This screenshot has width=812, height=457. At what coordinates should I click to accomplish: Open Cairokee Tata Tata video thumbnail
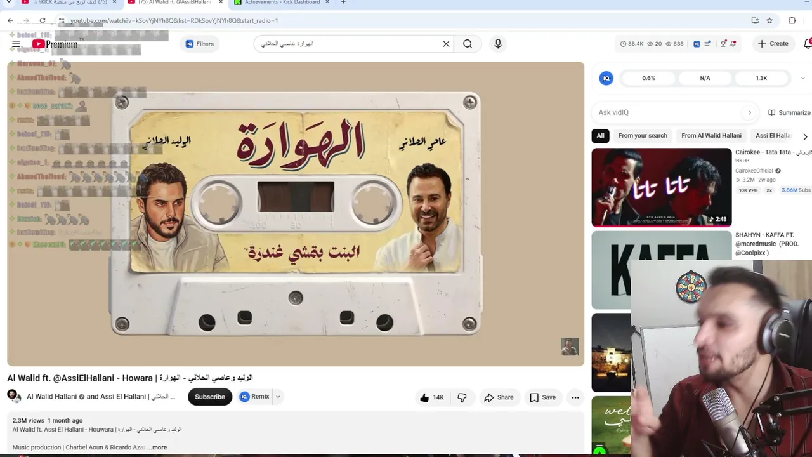(662, 187)
